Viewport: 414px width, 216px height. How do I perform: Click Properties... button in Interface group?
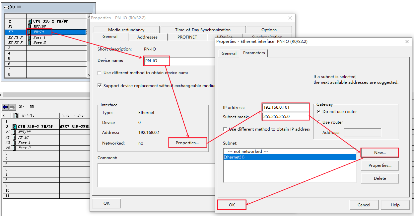187,143
